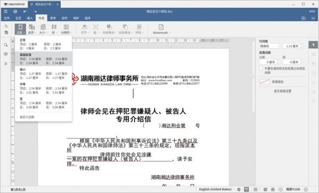Open the page orientation dropdown

(x=32, y=29)
